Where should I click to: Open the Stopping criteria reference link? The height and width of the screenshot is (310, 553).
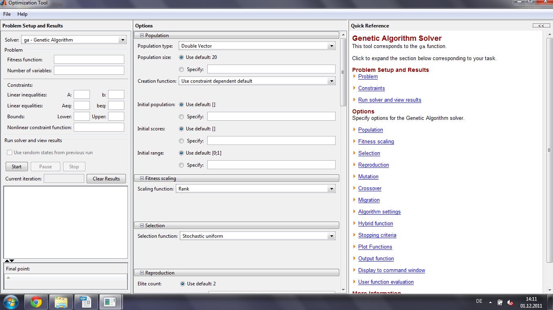coord(377,235)
